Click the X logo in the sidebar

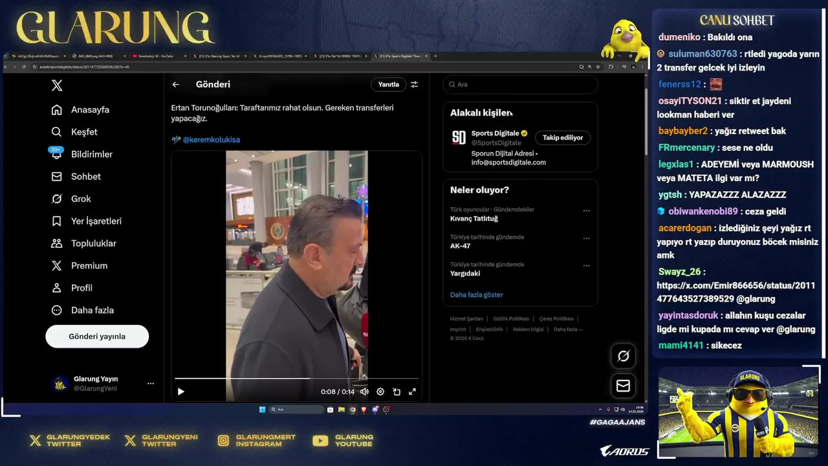[x=57, y=85]
